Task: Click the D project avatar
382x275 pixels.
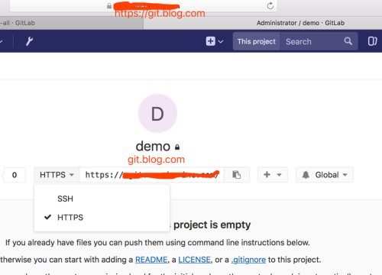Action: pos(157,113)
